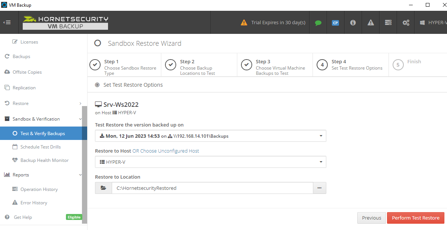Open the chat support speech bubble icon
447x230 pixels.
coord(318,23)
